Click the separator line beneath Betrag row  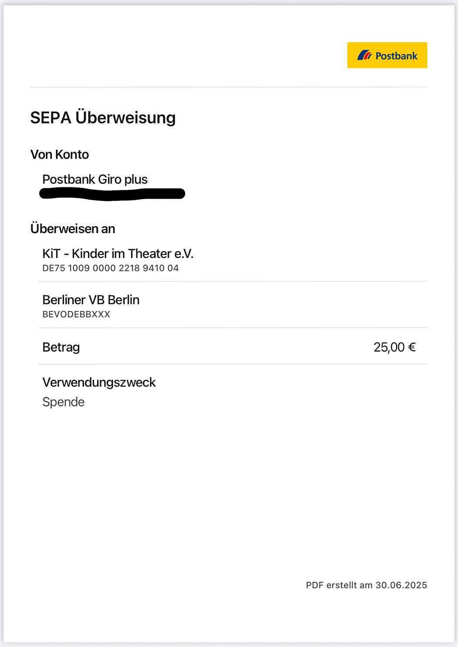pos(233,364)
